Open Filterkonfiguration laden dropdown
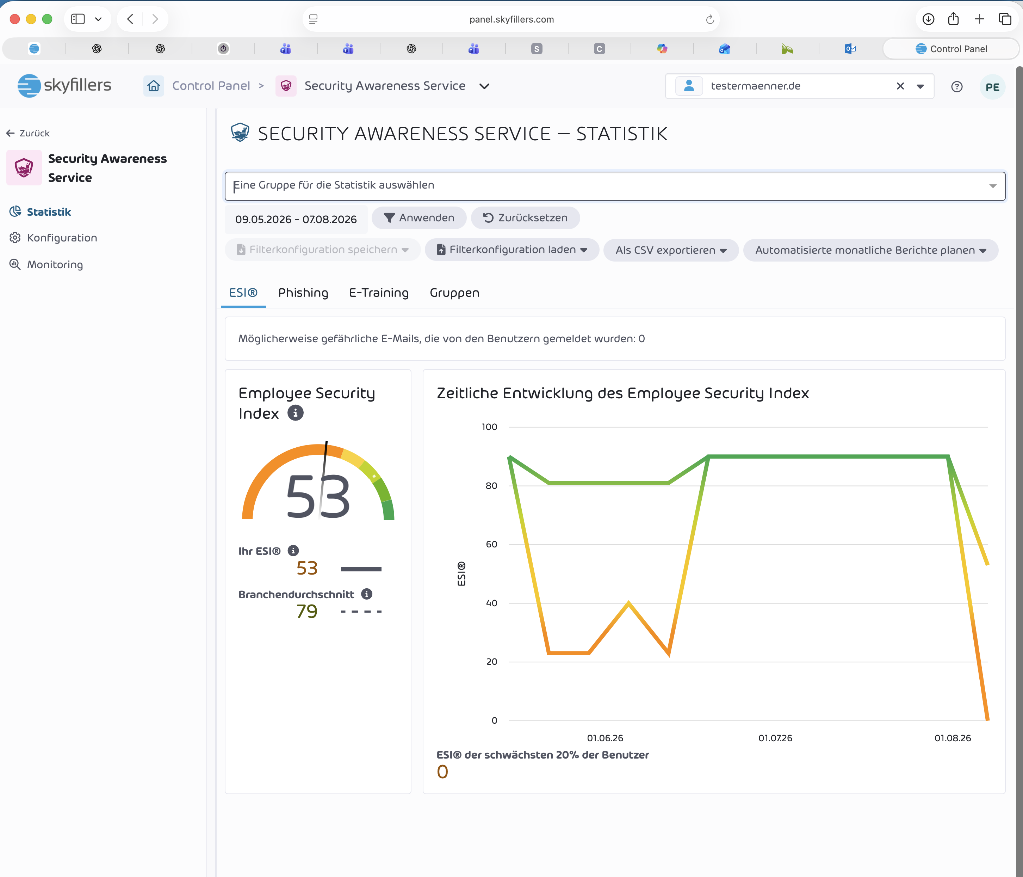This screenshot has height=877, width=1023. coord(512,250)
